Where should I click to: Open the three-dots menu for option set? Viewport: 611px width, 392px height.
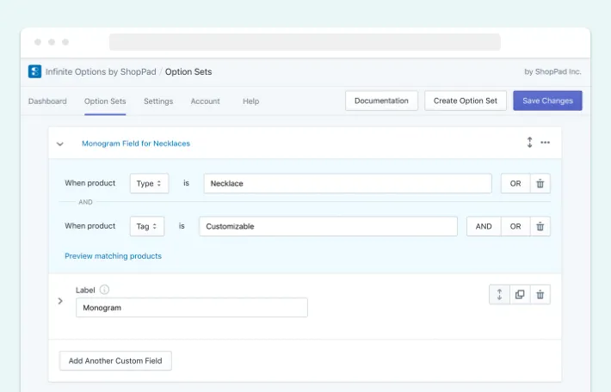[545, 143]
